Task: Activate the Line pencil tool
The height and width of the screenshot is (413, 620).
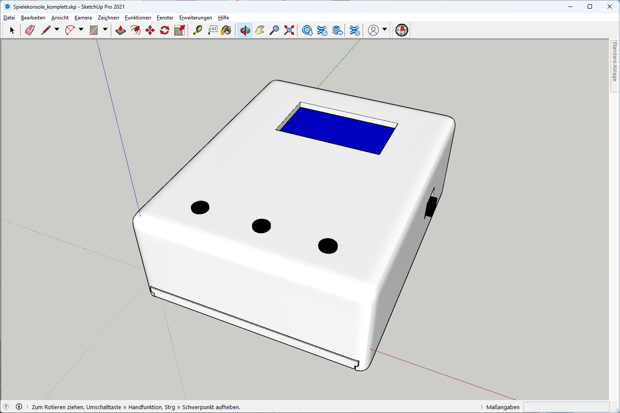Action: coord(46,30)
